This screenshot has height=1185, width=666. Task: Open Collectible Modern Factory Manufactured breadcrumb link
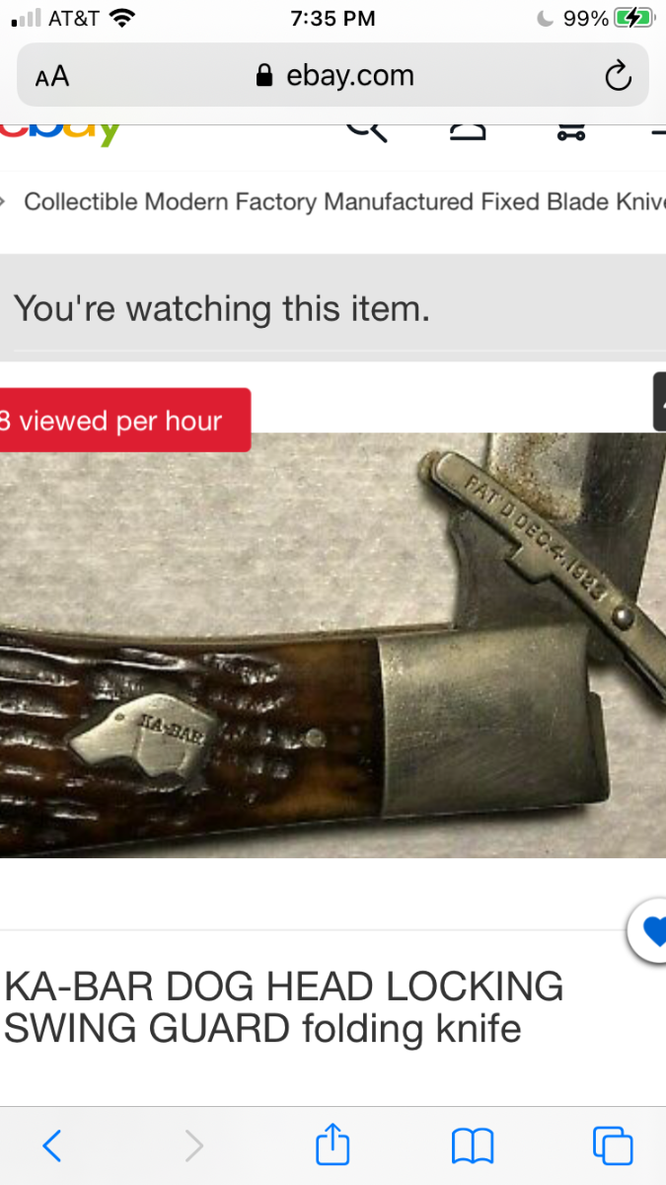point(344,201)
